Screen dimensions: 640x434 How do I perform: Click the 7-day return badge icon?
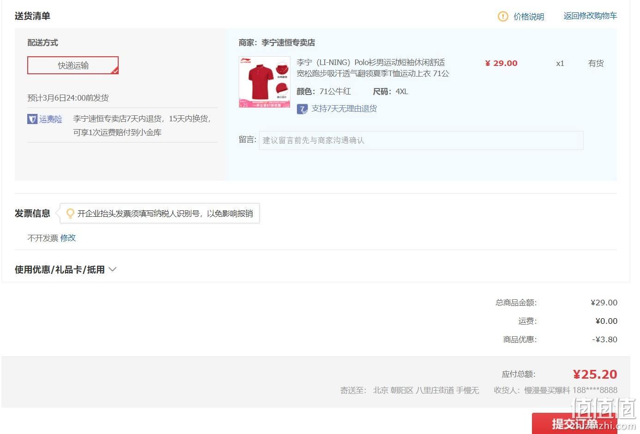click(302, 109)
